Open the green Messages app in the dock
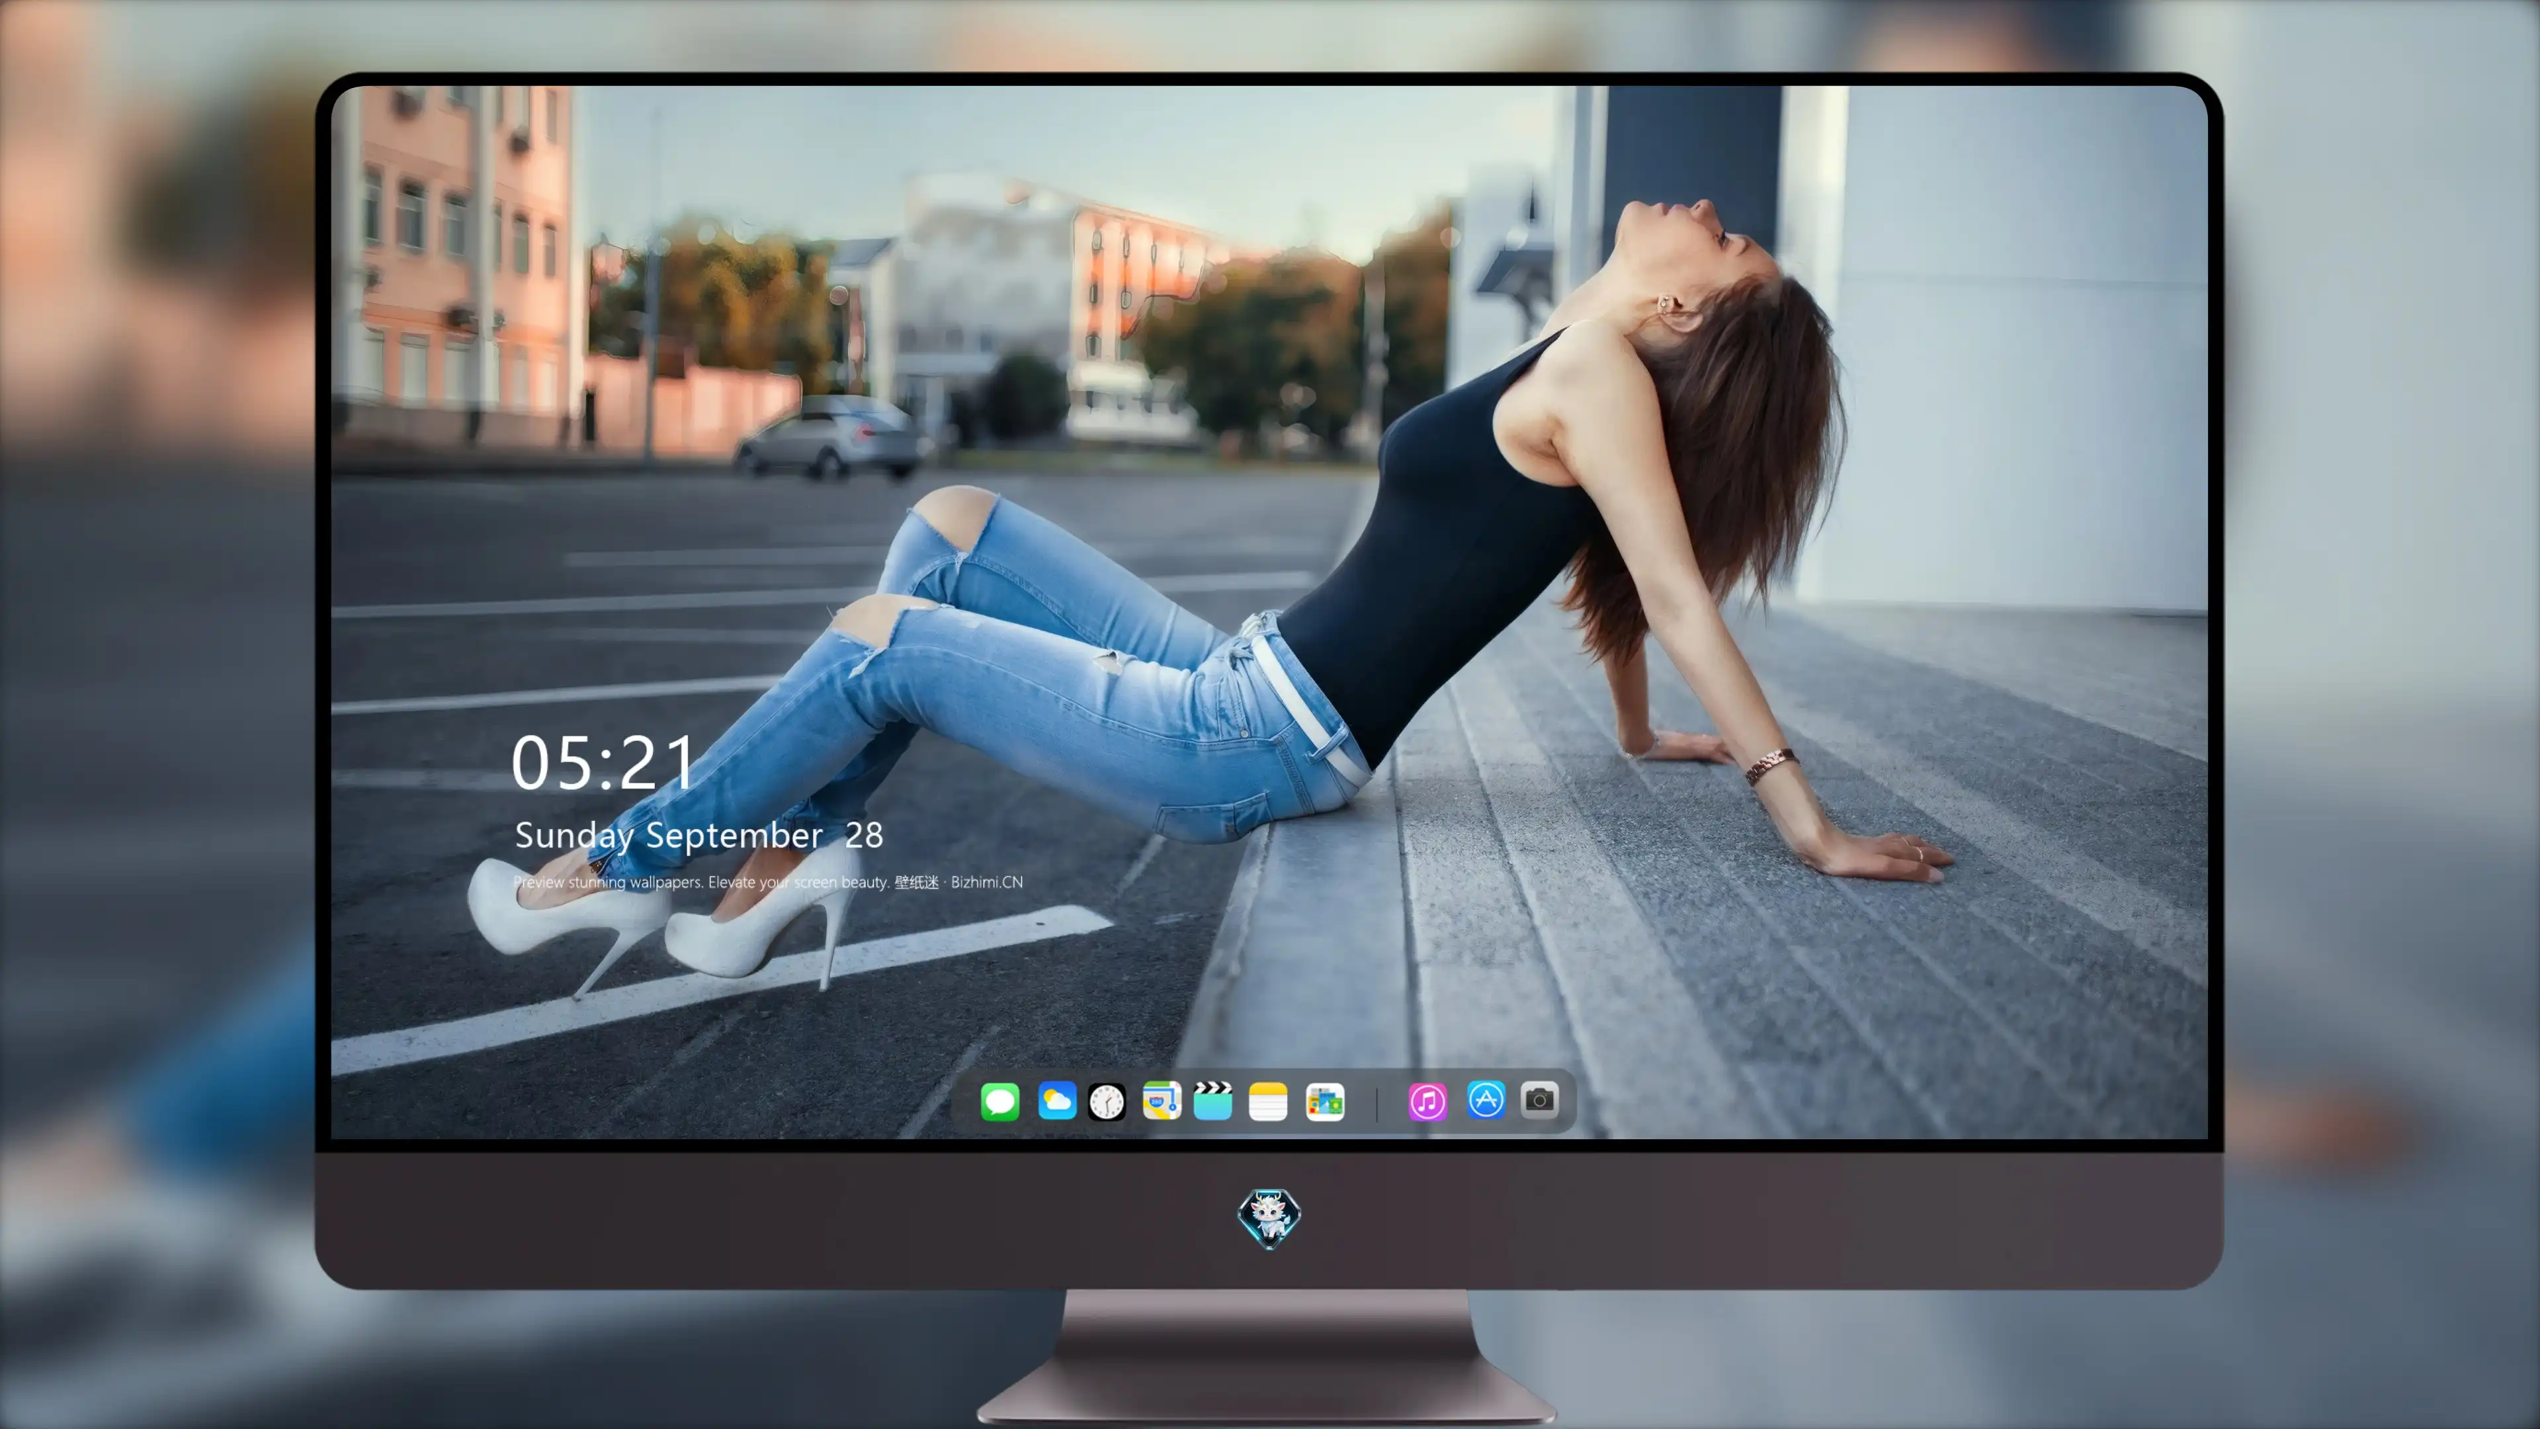The height and width of the screenshot is (1429, 2540). [1000, 1101]
